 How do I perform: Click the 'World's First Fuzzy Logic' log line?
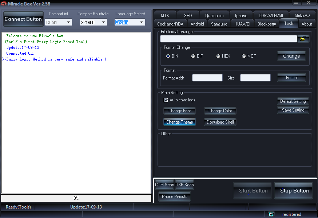46,42
